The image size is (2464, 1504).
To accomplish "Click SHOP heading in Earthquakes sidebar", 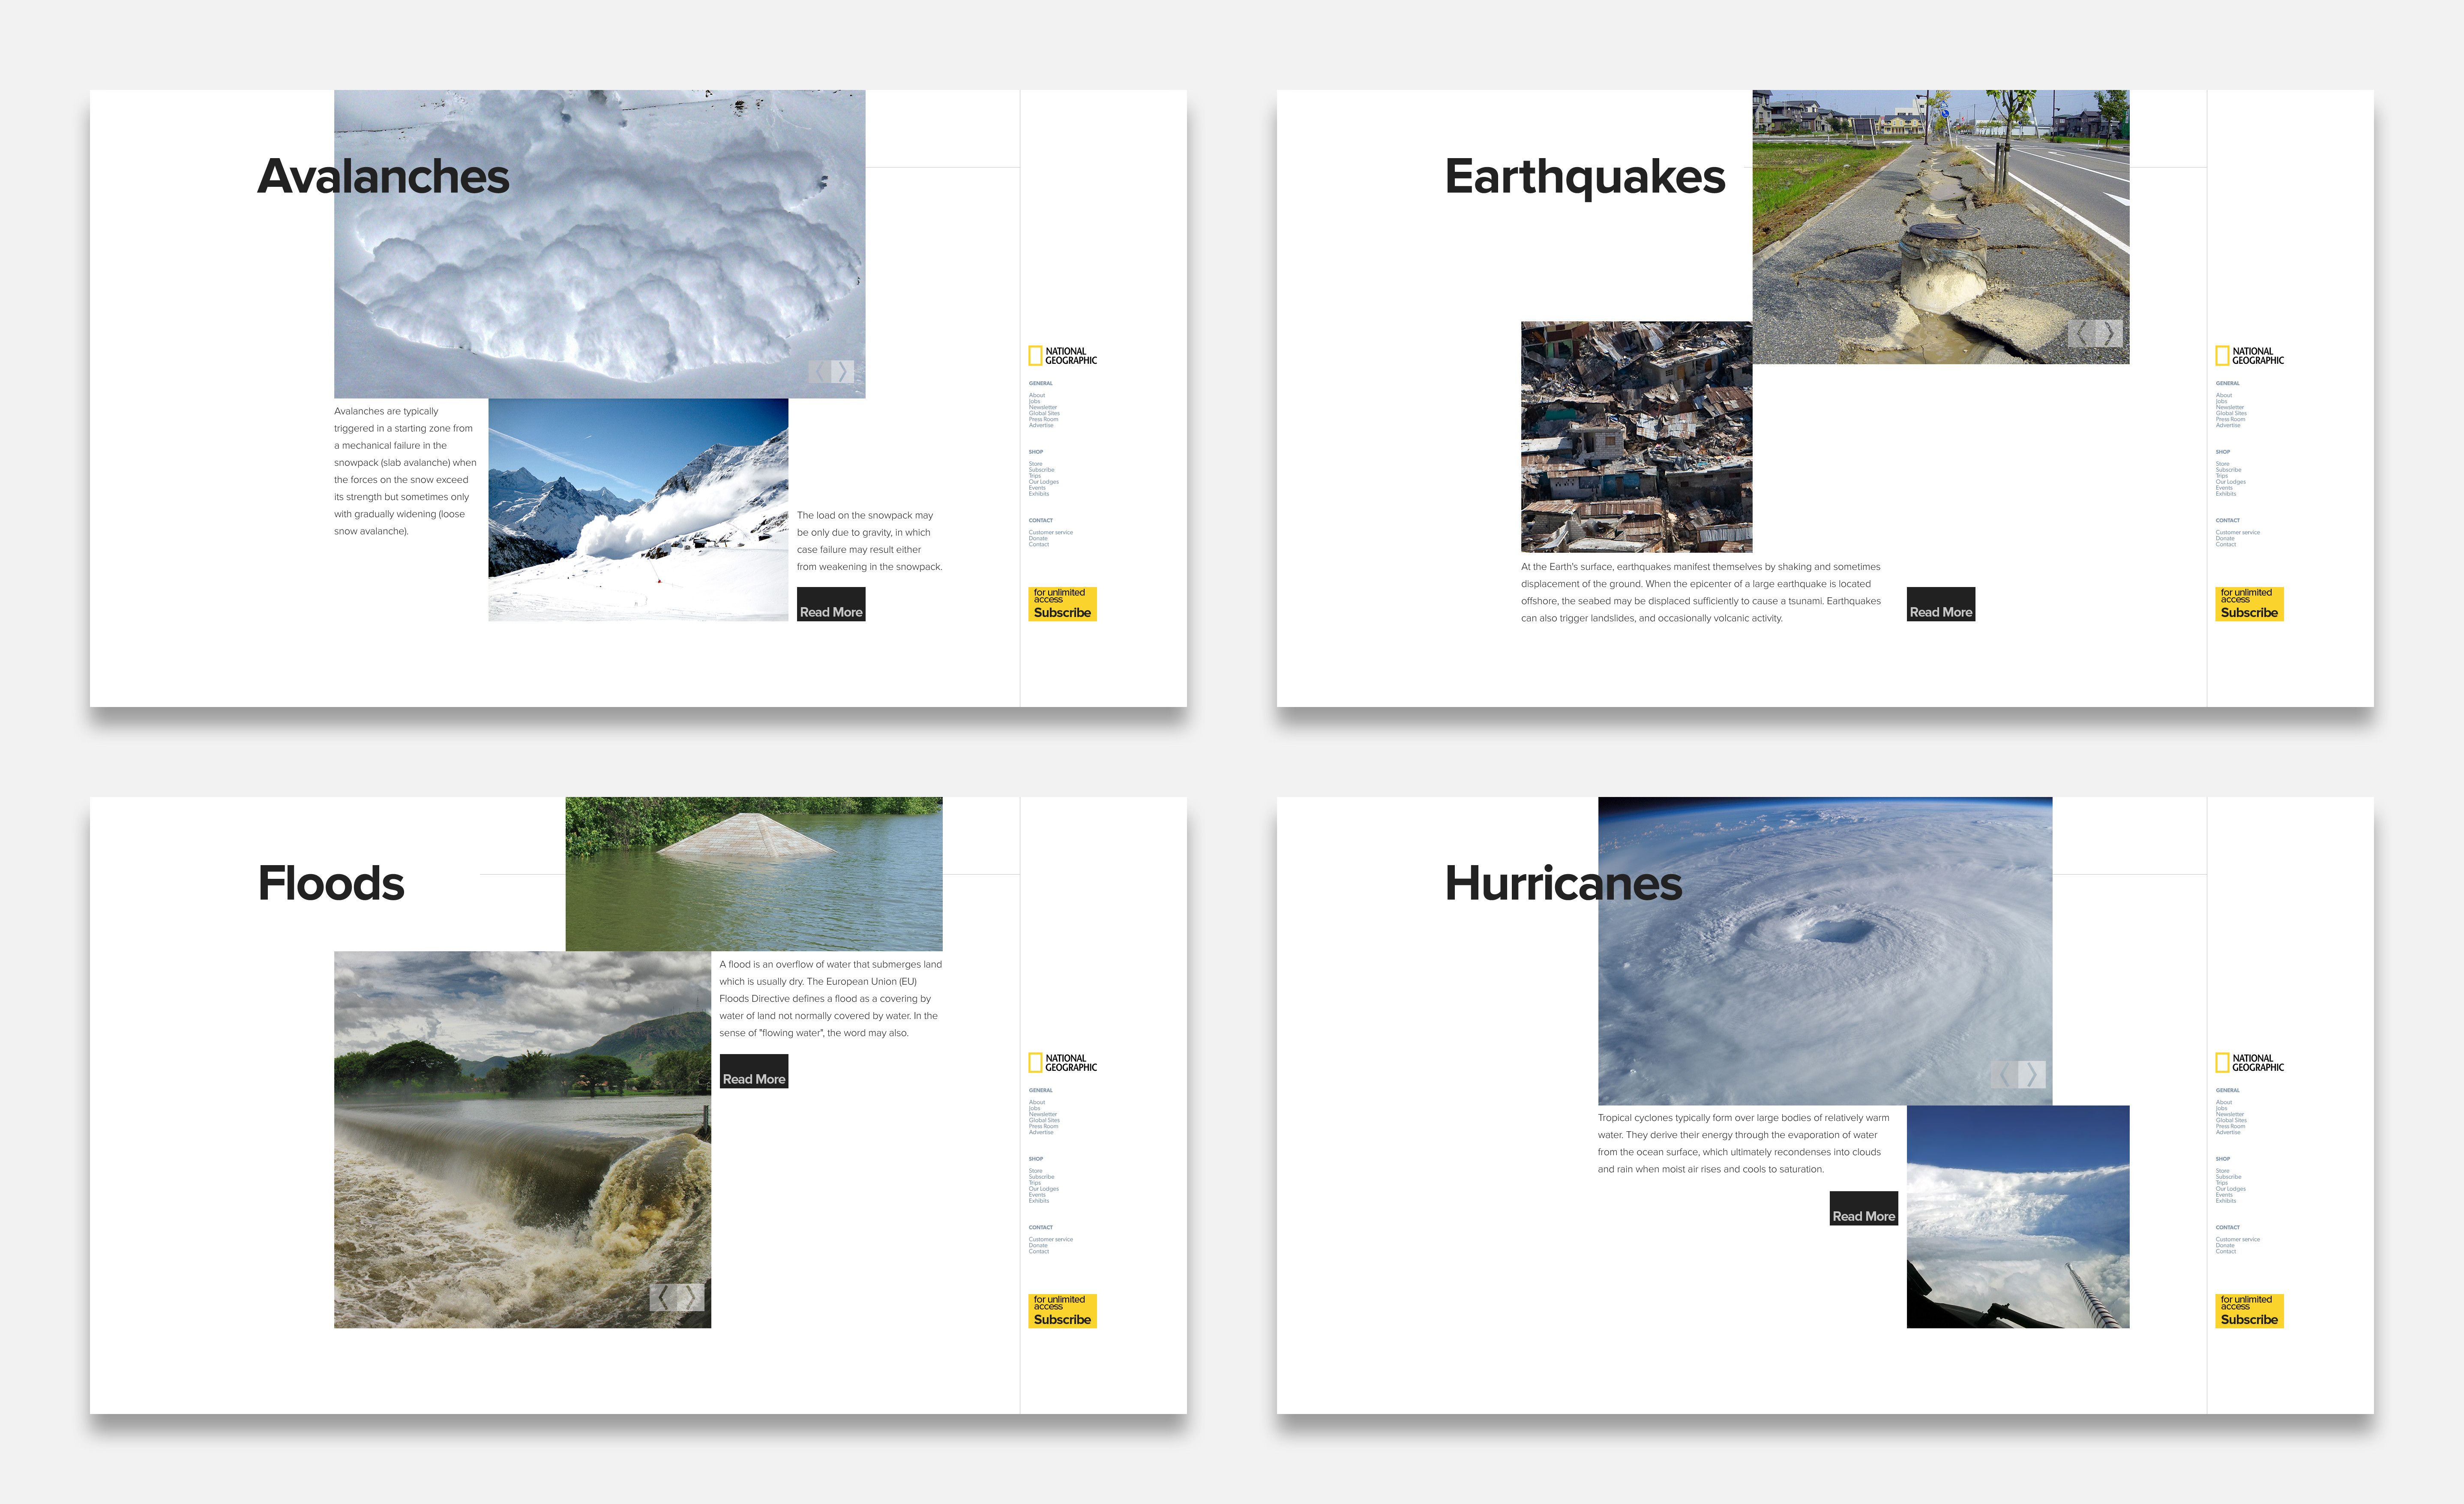I will point(2223,452).
